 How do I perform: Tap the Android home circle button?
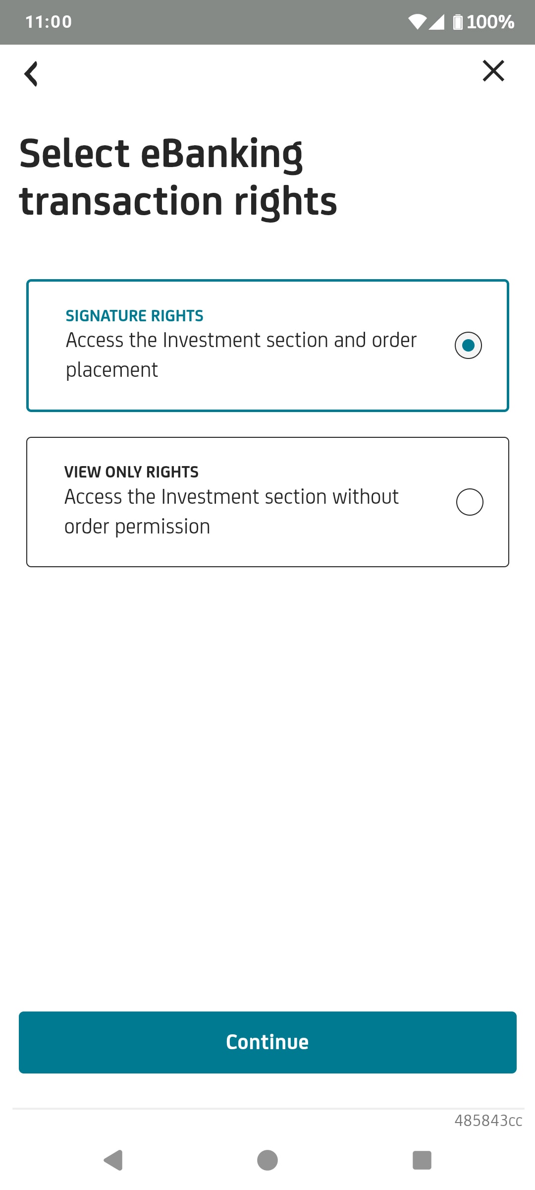tap(267, 1160)
